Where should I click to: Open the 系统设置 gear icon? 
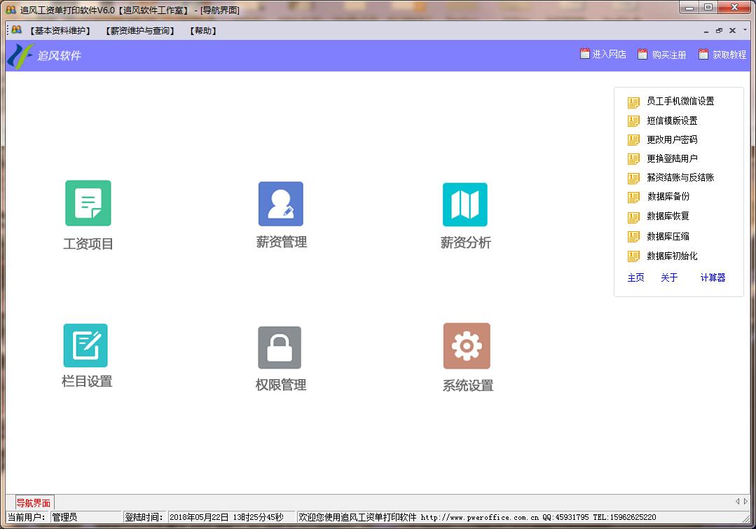(467, 346)
